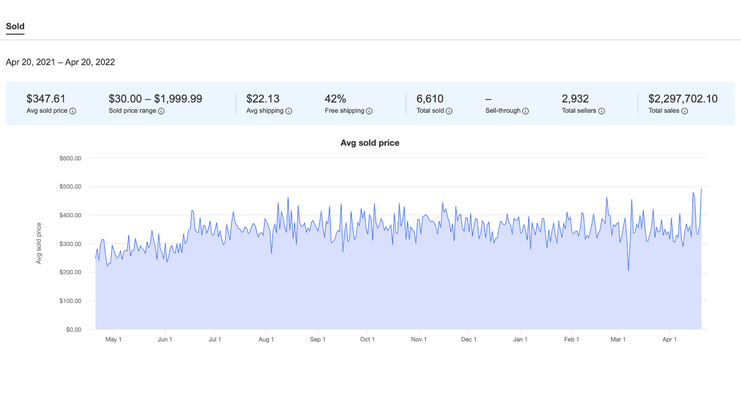Click the Apr 20, 2021 – Apr 20, 2022 date range

pyautogui.click(x=60, y=62)
